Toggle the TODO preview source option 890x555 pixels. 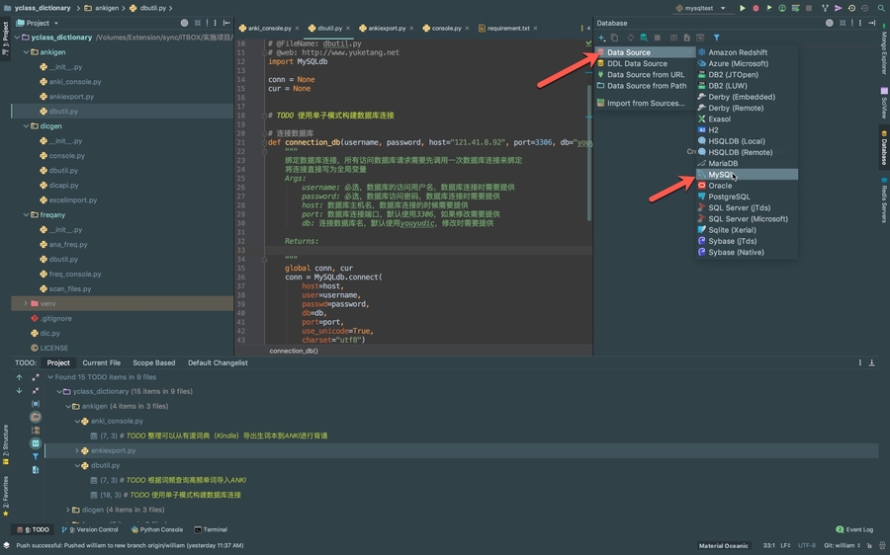(36, 470)
